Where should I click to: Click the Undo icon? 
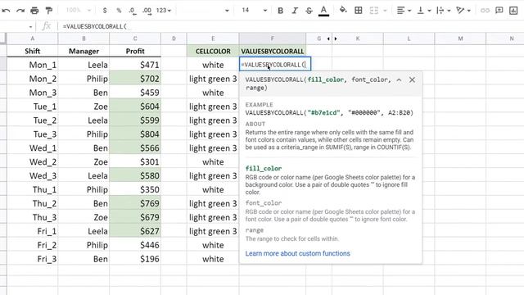pos(6,11)
